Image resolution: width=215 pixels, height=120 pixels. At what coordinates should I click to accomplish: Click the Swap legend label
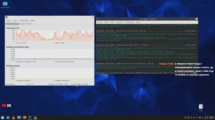tap(64, 62)
